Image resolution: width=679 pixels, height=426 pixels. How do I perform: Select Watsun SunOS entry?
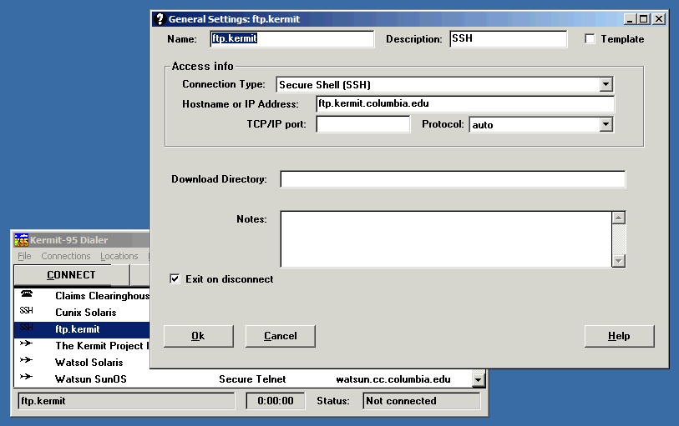(90, 379)
